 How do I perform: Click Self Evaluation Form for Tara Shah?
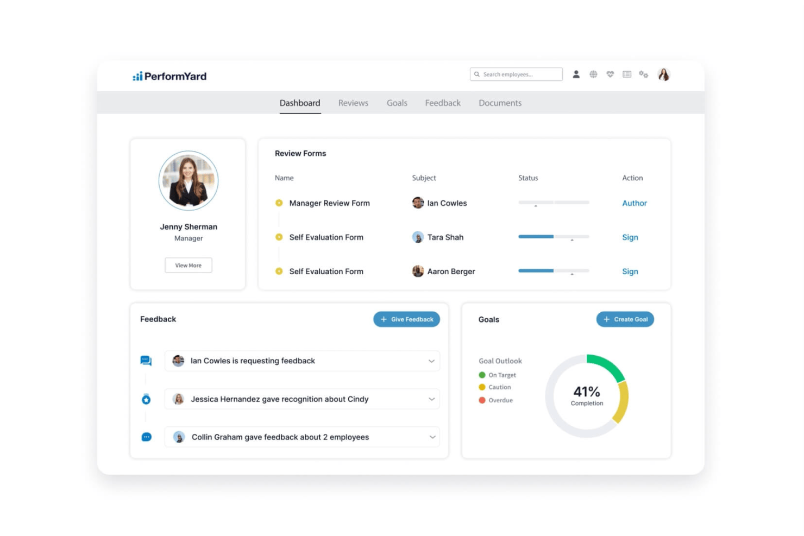(326, 237)
